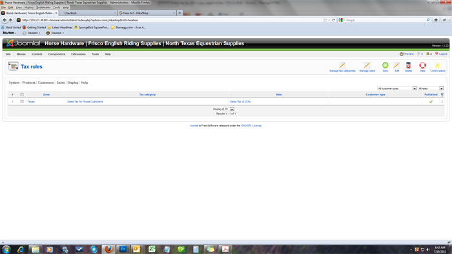Image resolution: width=452 pixels, height=254 pixels.
Task: Open the Content menu
Action: coord(37,54)
